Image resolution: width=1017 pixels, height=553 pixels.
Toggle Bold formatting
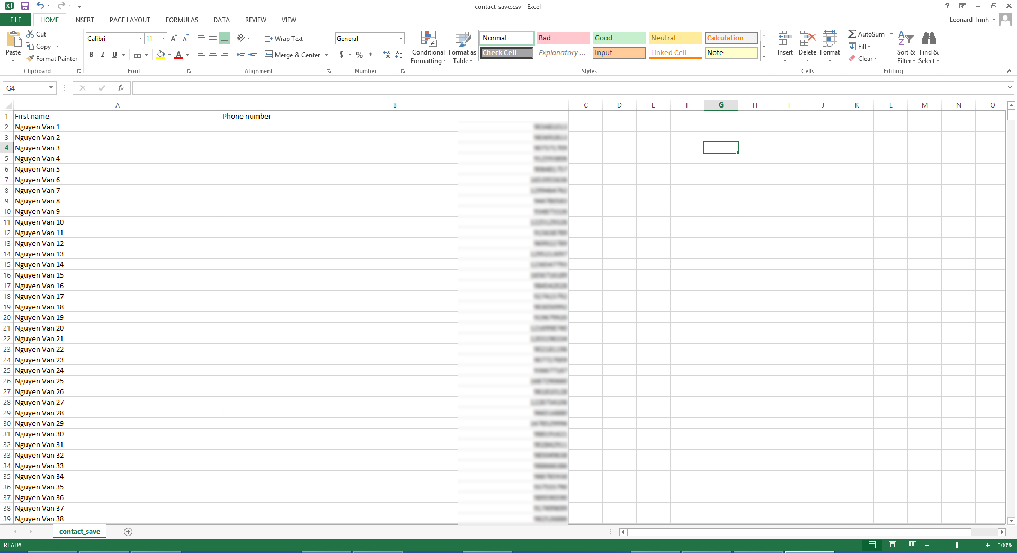(91, 55)
